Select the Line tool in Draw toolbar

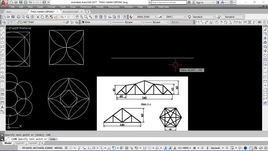[x=3, y=29]
